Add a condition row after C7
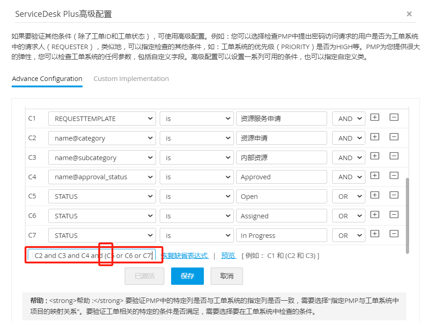This screenshot has width=430, height=323. (374, 234)
